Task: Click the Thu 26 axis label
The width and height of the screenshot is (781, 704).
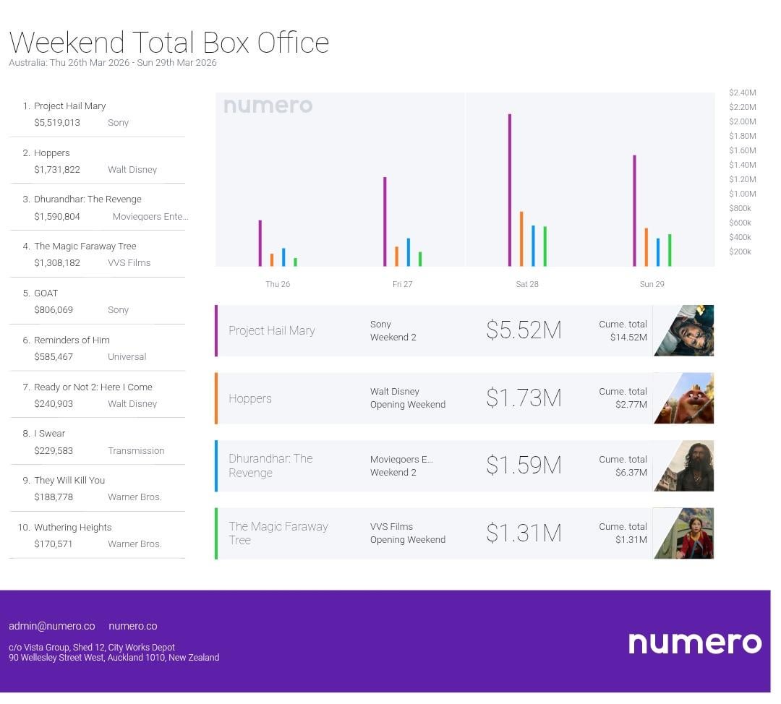Action: tap(278, 284)
